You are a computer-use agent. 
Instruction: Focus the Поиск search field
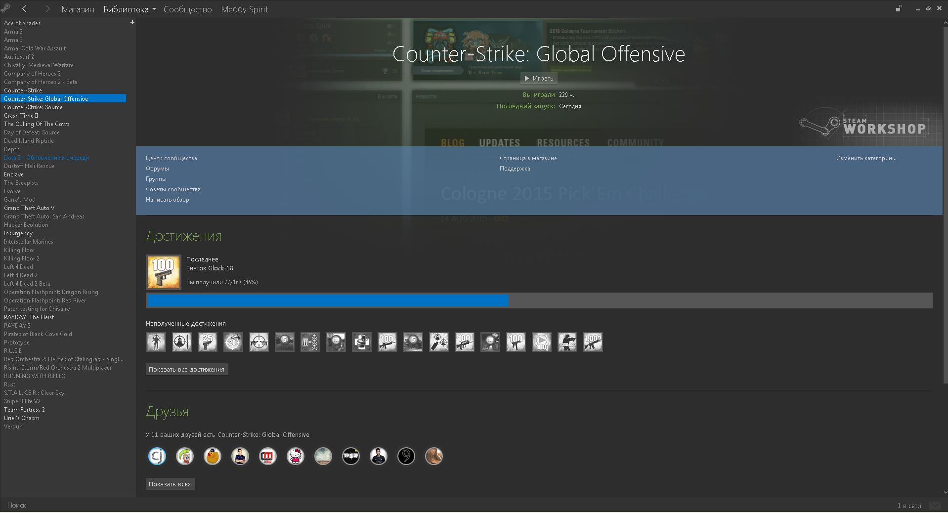17,505
